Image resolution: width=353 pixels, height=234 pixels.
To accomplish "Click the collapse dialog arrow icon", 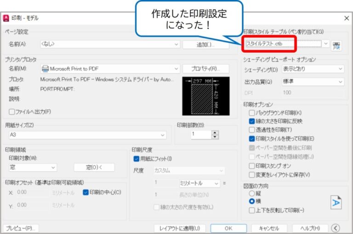I will 336,228.
